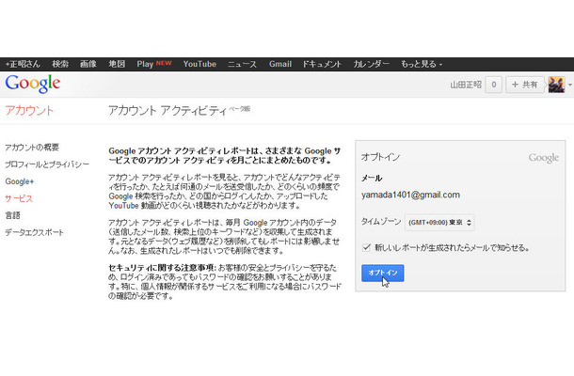Select 言語 in sidebar

[12, 215]
